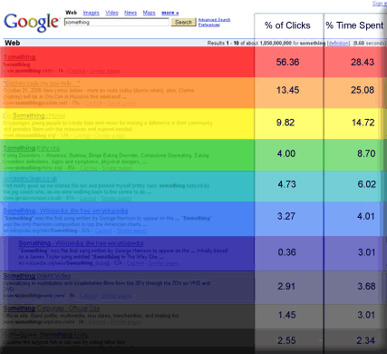The width and height of the screenshot is (387, 354).
Task: Select the Web search tab
Action: tap(72, 13)
